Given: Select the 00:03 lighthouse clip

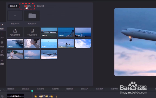Looking at the screenshot, I should tap(83, 32).
